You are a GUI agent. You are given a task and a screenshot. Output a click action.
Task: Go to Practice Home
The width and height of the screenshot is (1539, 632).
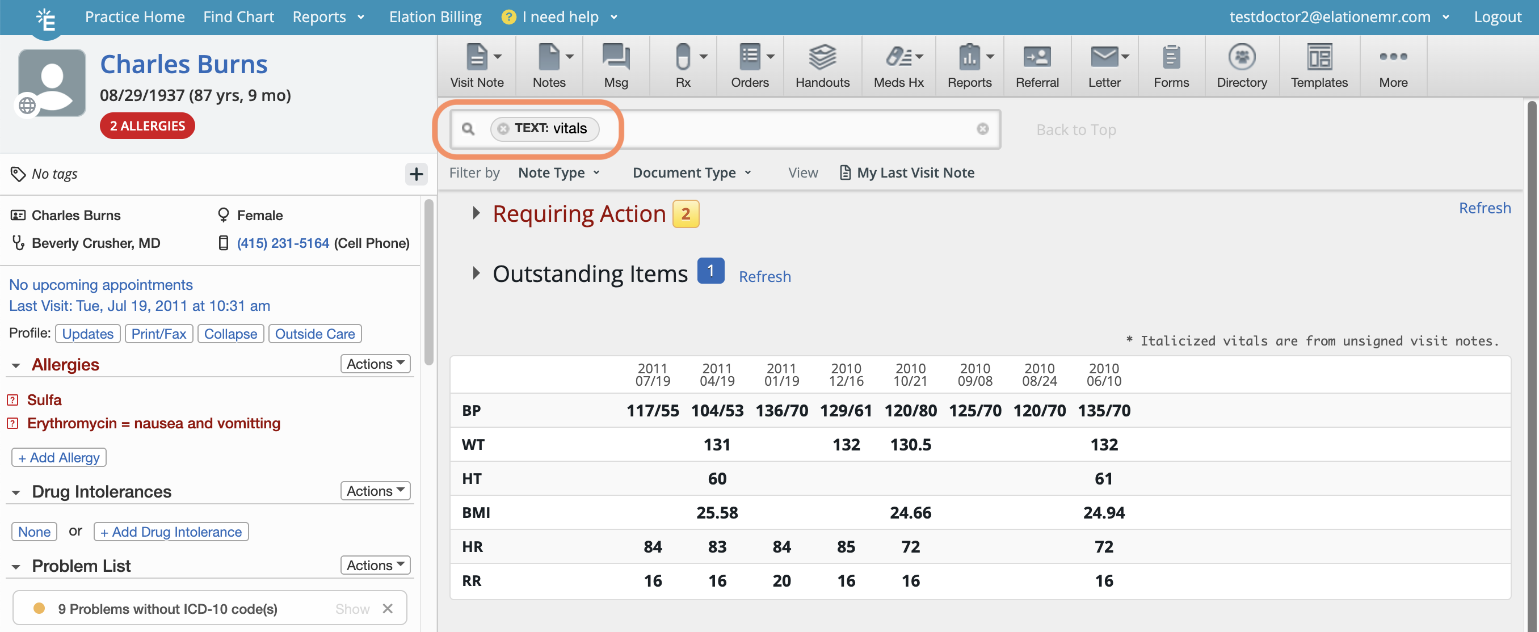[134, 16]
